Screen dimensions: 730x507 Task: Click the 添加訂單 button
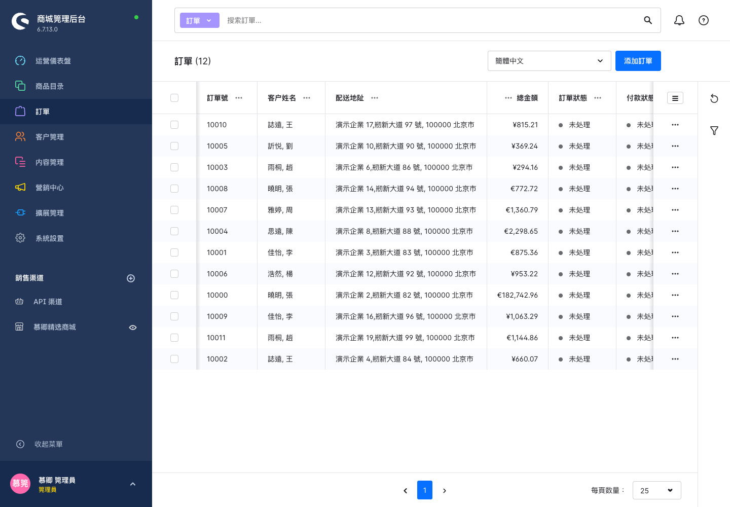(x=638, y=61)
